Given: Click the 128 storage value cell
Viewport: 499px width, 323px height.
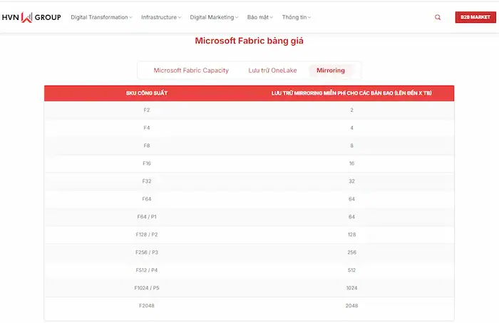Looking at the screenshot, I should click(x=351, y=234).
